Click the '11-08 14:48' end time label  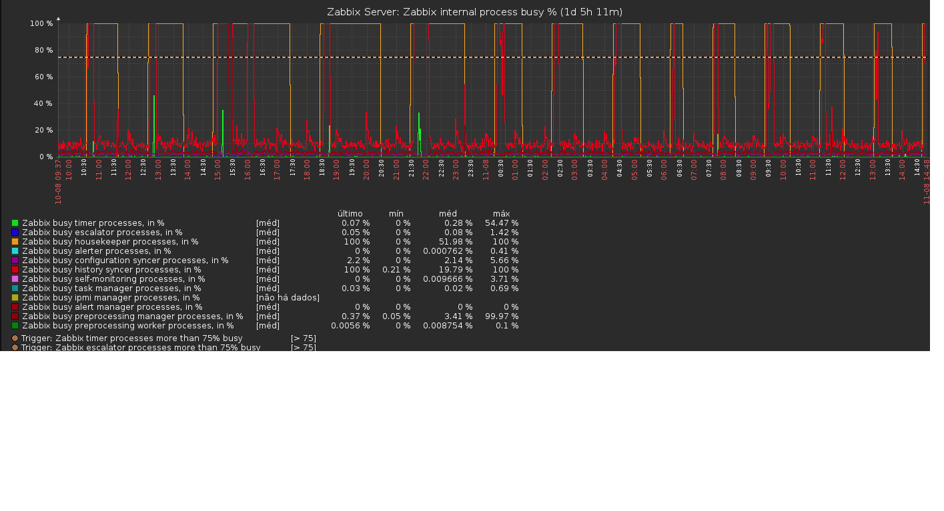(927, 181)
